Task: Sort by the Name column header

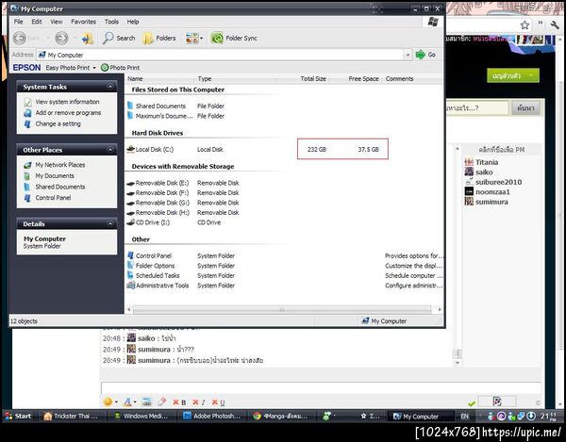Action: click(x=160, y=78)
